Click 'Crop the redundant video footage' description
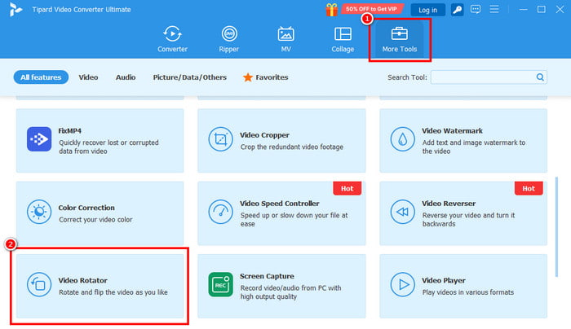 [x=292, y=147]
